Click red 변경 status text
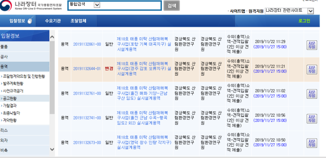Viewport: 326px width, 158px height. click(109, 69)
